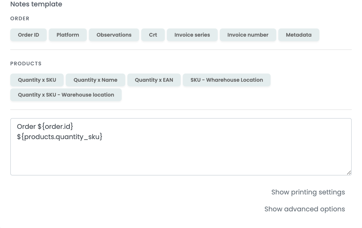Click the PRODUCTS section label
Image resolution: width=362 pixels, height=228 pixels.
pos(26,64)
